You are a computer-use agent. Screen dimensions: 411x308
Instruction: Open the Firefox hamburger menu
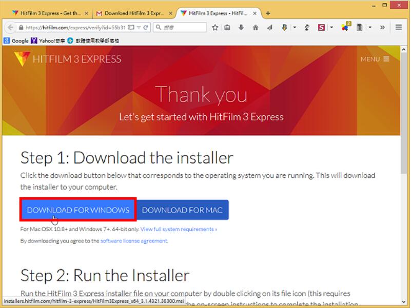[399, 27]
